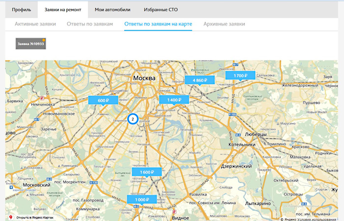View Архивные заявки sub-tab
The width and height of the screenshot is (344, 221).
click(x=224, y=24)
